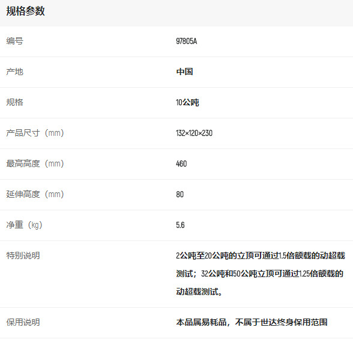The height and width of the screenshot is (354, 353).
Task: Click the 规格 row label
Action: pos(14,102)
